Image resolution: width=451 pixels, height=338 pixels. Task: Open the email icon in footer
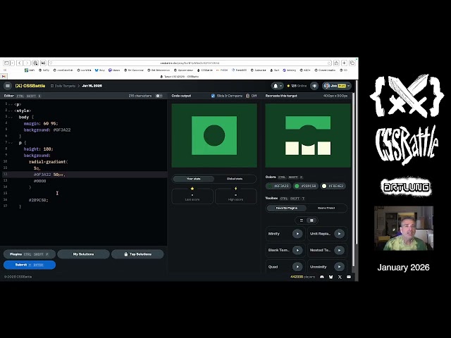(349, 277)
